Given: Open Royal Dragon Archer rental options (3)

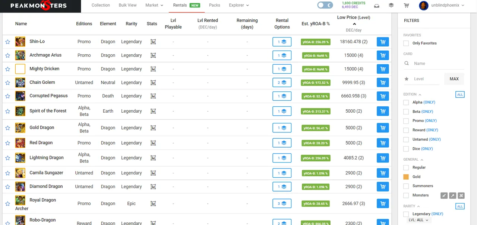Looking at the screenshot, I should click(282, 203).
